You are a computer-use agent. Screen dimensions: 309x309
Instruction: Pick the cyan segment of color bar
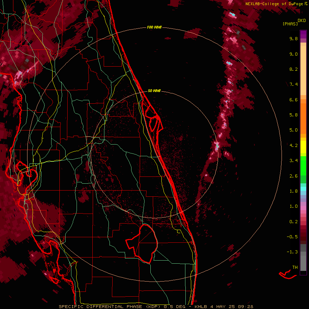click(x=303, y=189)
